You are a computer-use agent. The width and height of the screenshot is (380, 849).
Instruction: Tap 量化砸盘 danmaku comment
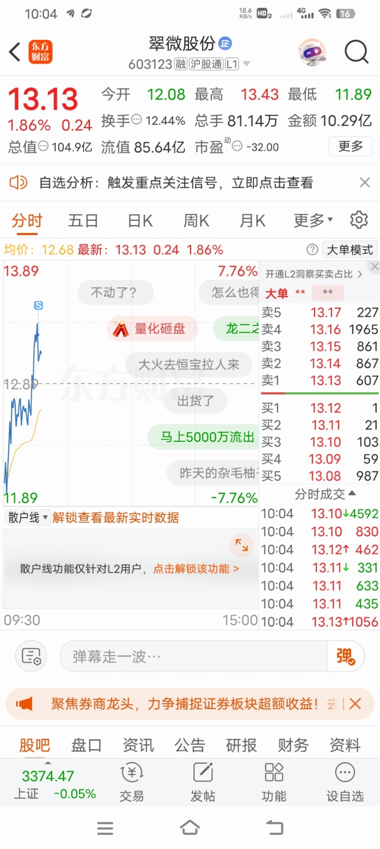pyautogui.click(x=152, y=329)
